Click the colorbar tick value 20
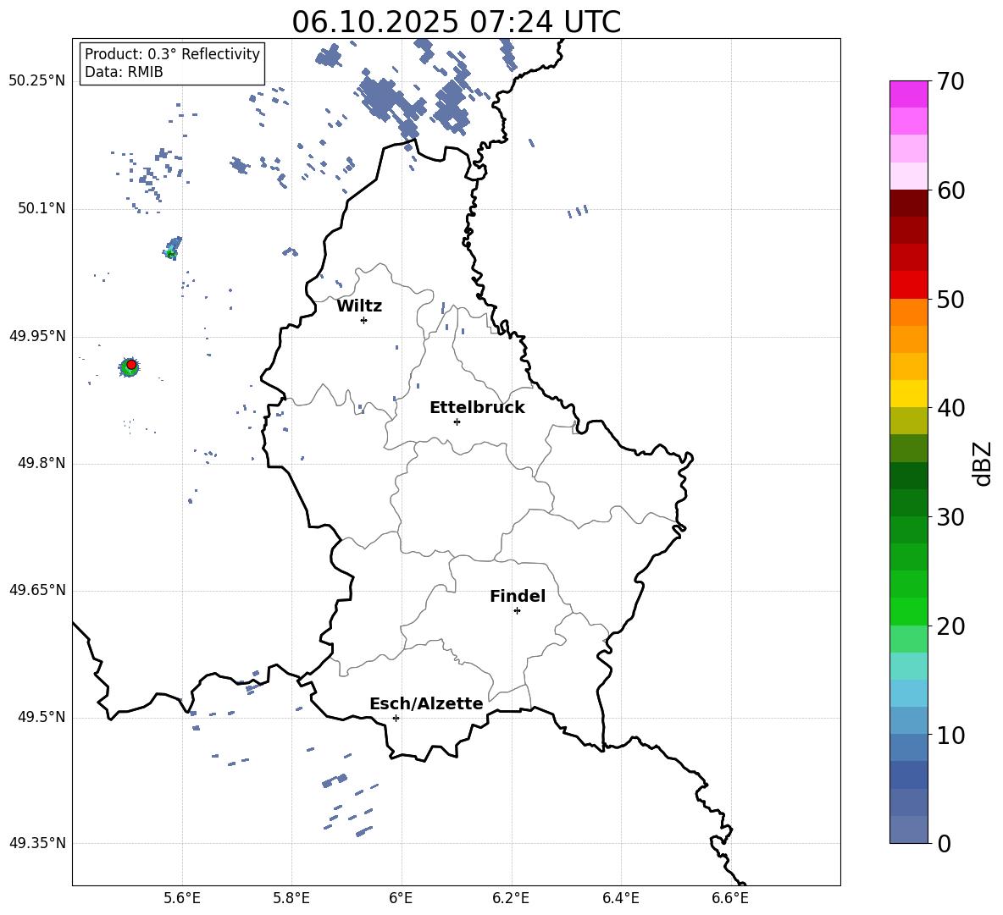Image resolution: width=1003 pixels, height=915 pixels. tap(950, 626)
